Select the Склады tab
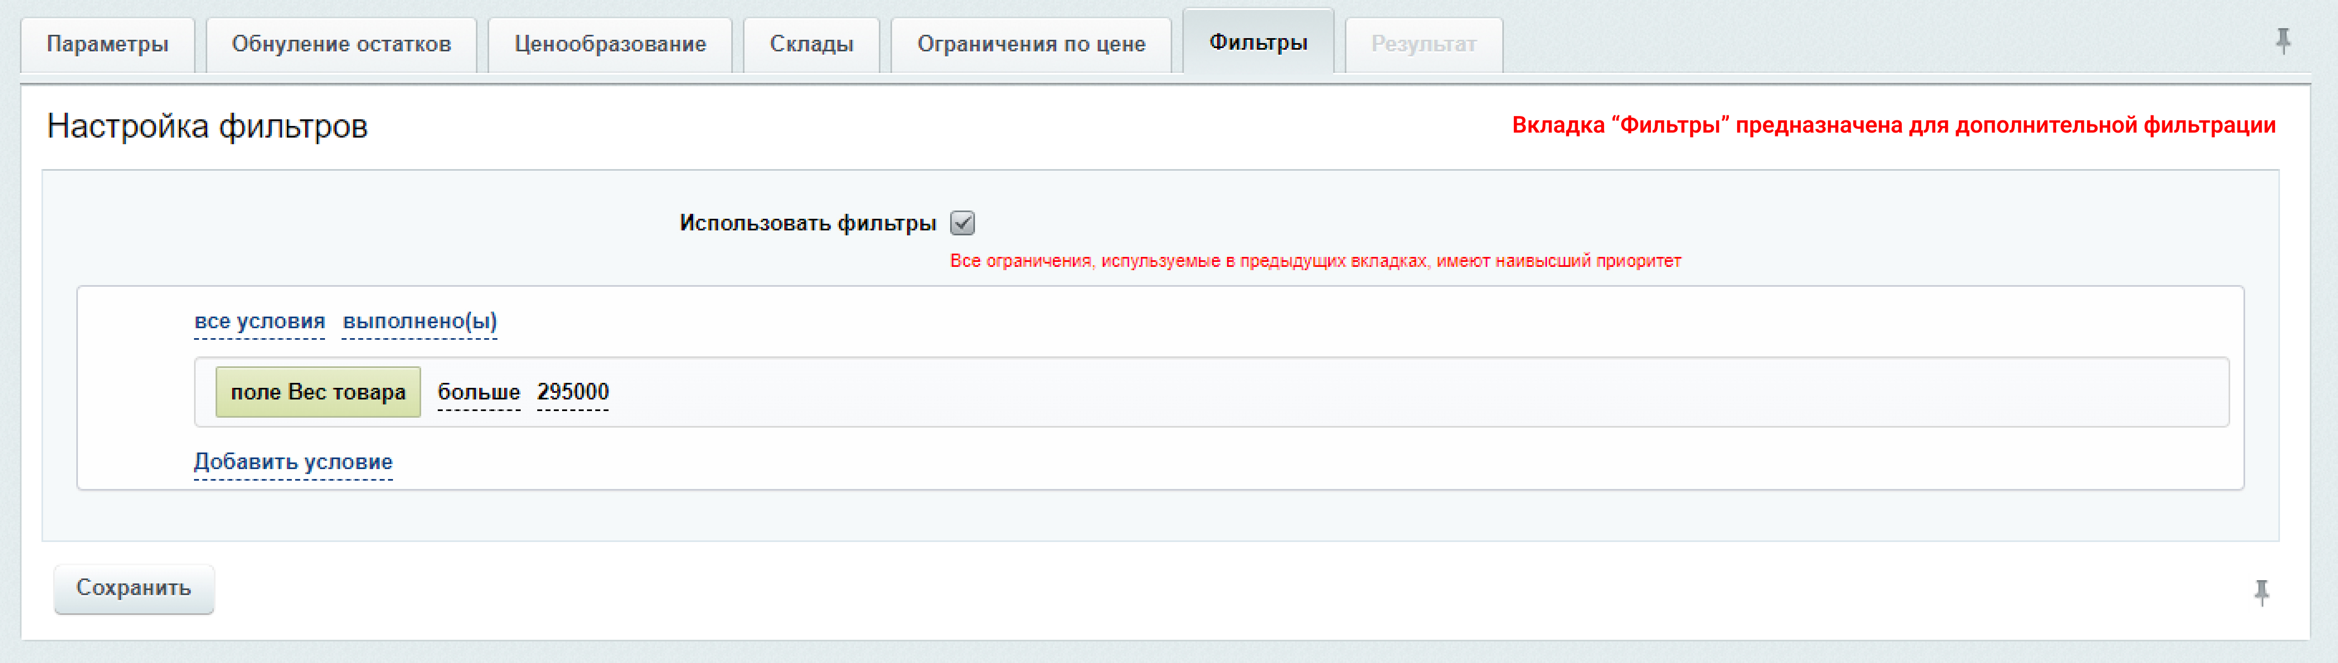 811,44
